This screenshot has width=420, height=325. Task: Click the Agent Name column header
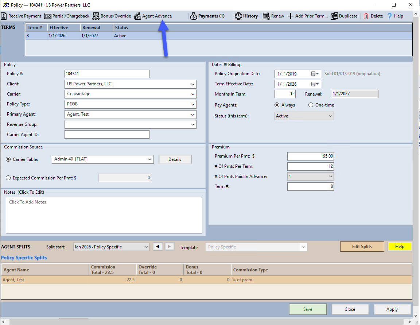(x=45, y=270)
